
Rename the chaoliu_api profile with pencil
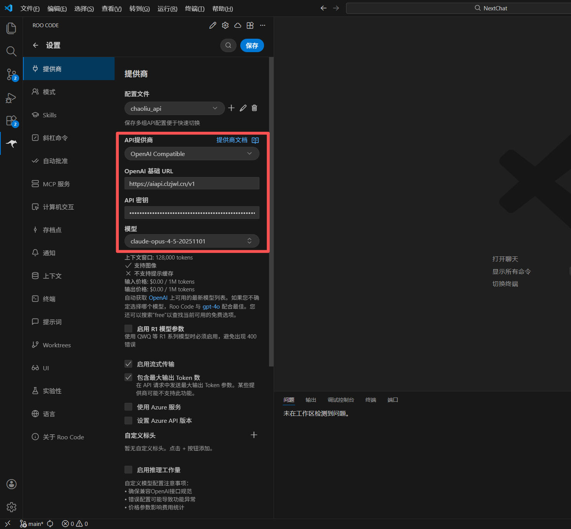243,108
